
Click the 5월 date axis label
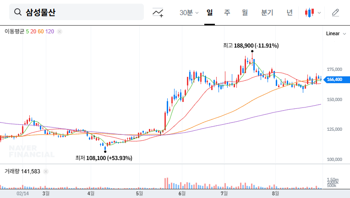[140, 193]
